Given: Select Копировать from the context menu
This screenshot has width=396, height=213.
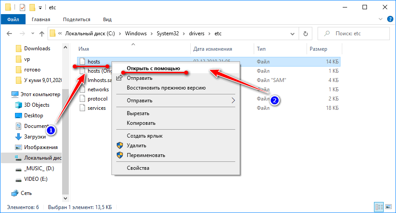Looking at the screenshot, I should [141, 123].
